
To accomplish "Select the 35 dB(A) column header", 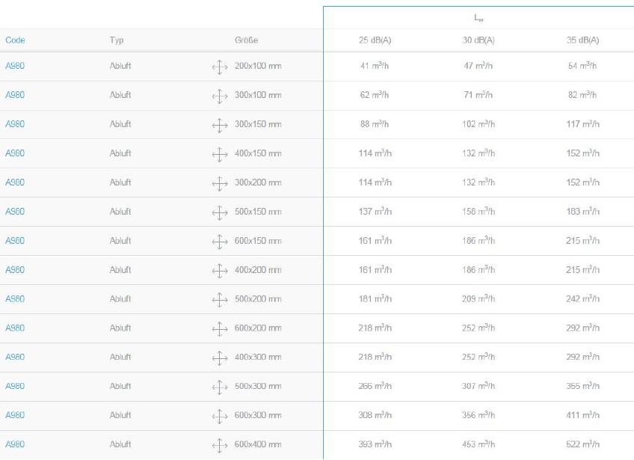I will coord(582,40).
